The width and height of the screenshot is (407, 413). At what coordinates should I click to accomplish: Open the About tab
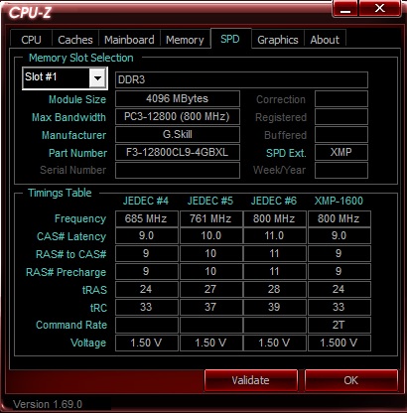(325, 40)
